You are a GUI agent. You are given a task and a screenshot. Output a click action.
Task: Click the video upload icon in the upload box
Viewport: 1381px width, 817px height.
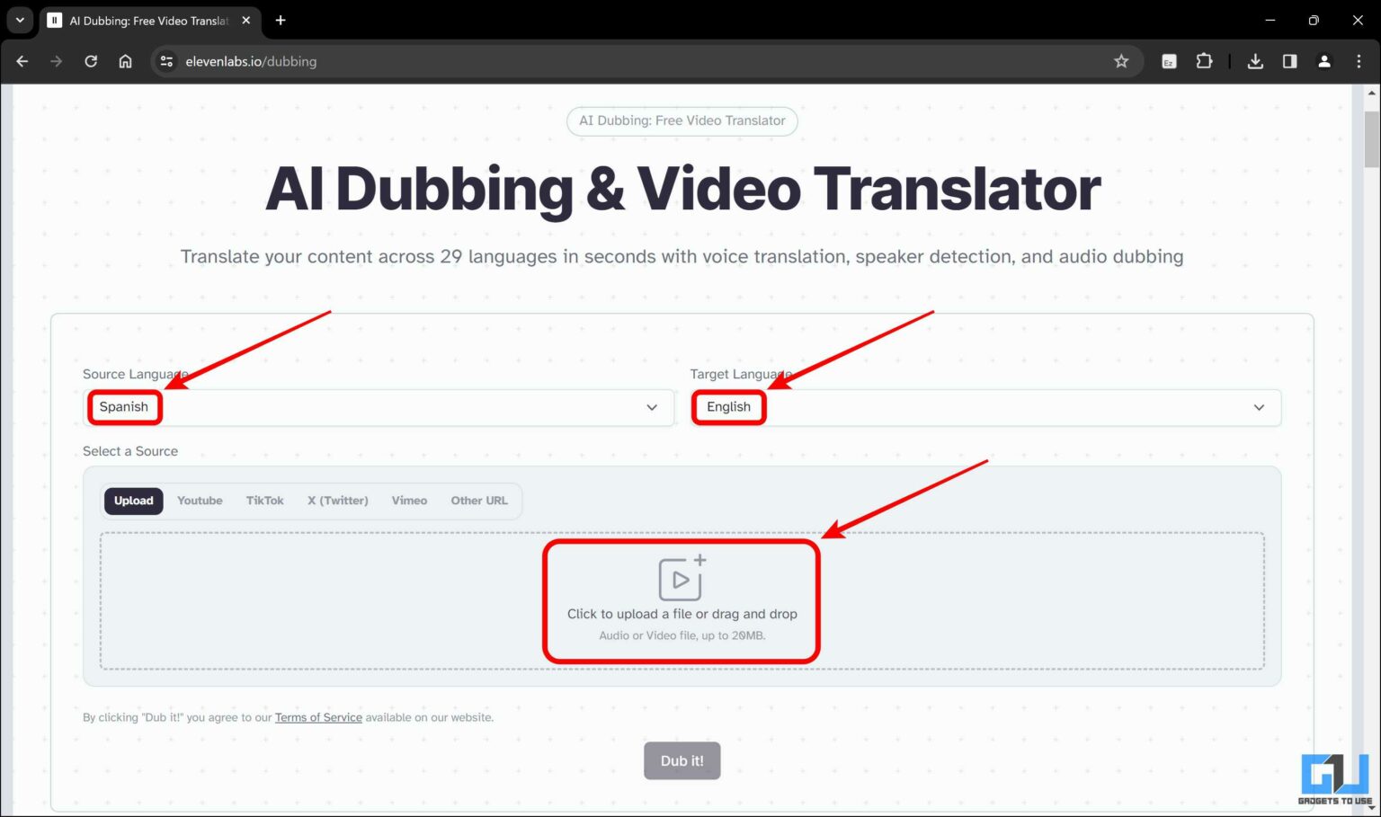click(681, 578)
